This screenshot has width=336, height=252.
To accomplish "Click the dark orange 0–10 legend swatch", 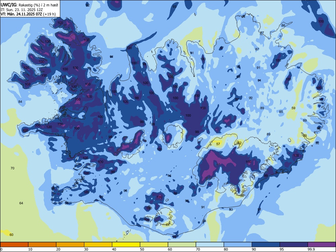I will (x=14, y=245).
